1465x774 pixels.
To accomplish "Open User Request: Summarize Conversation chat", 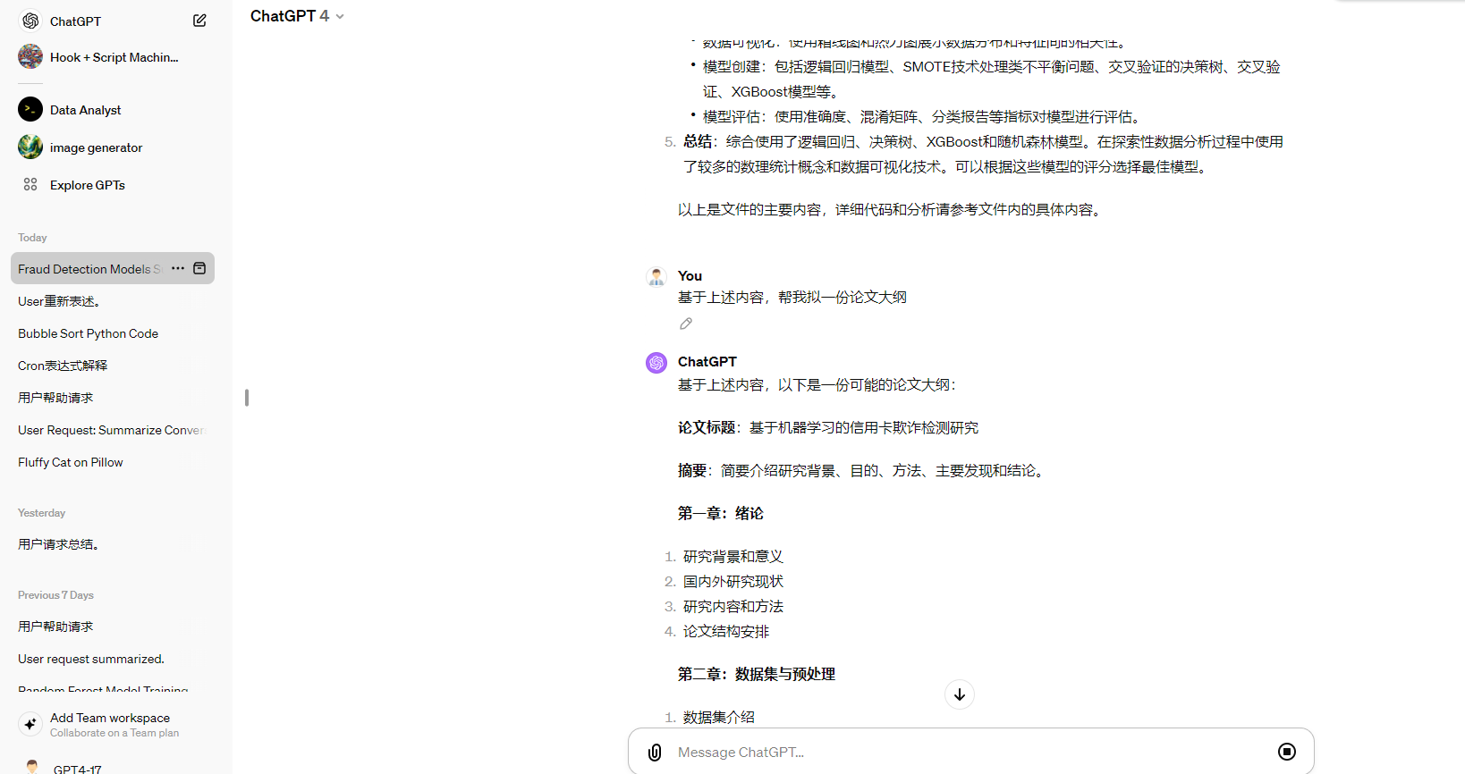I will [114, 430].
